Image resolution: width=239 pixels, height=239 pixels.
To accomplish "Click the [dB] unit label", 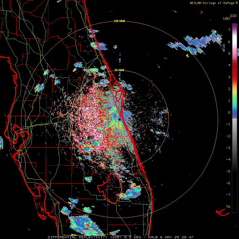I will 227,18.
